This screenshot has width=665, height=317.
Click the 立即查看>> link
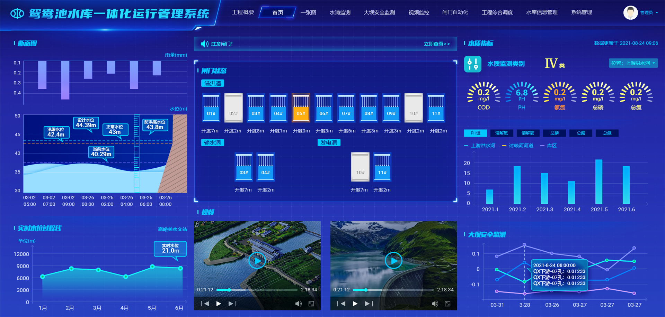coord(436,44)
